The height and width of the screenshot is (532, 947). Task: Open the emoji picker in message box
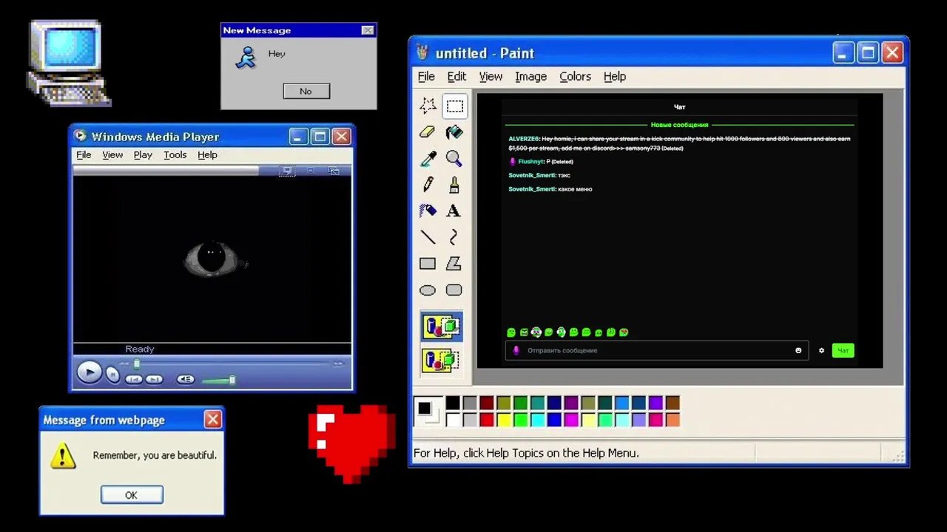(798, 350)
